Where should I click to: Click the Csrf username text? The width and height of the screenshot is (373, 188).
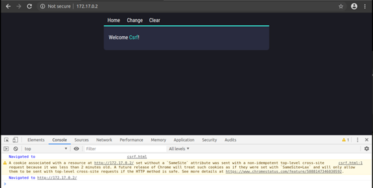(x=133, y=37)
